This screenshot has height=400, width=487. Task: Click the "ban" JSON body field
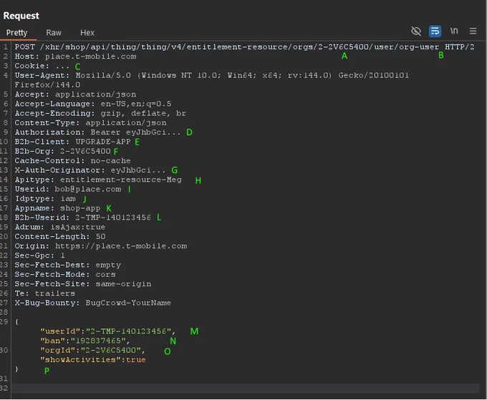point(85,341)
